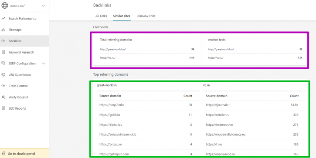Click great-world.ru link under Total referring domains

click(x=113, y=49)
